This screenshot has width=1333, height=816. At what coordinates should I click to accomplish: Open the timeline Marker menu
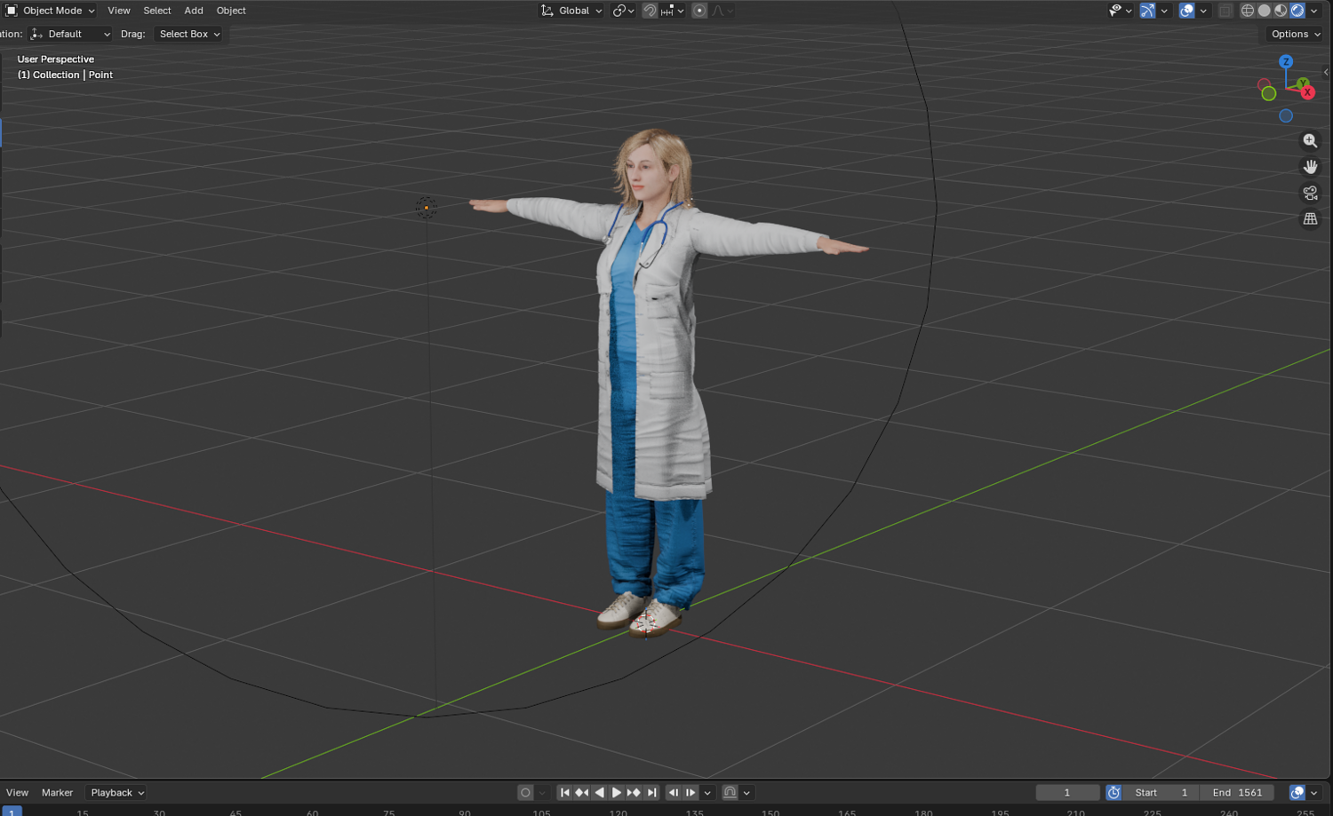57,793
